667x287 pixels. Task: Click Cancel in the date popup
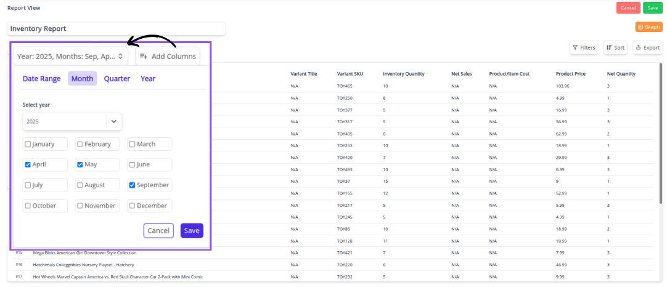[x=158, y=230]
